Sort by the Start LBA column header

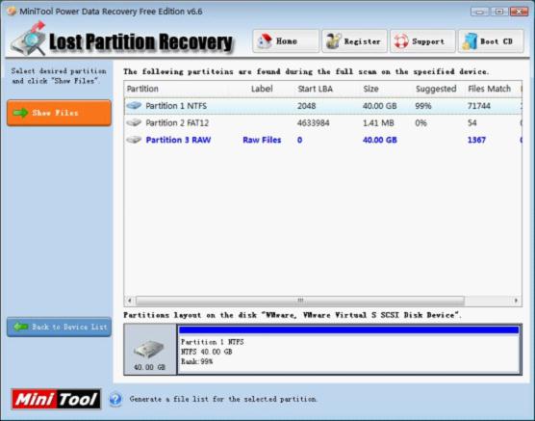pos(315,89)
